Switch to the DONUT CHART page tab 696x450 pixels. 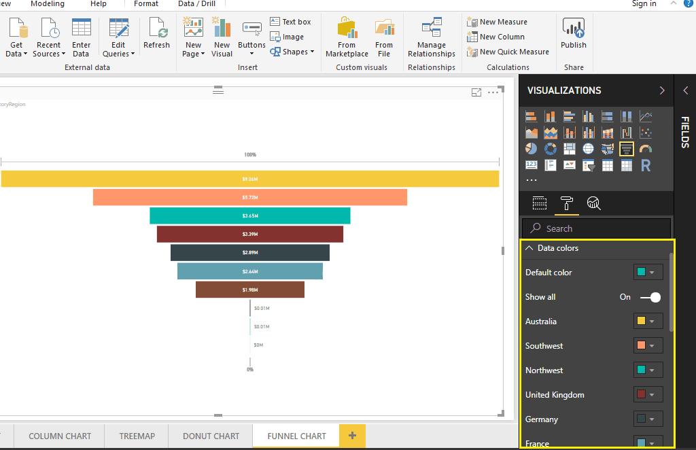(211, 436)
